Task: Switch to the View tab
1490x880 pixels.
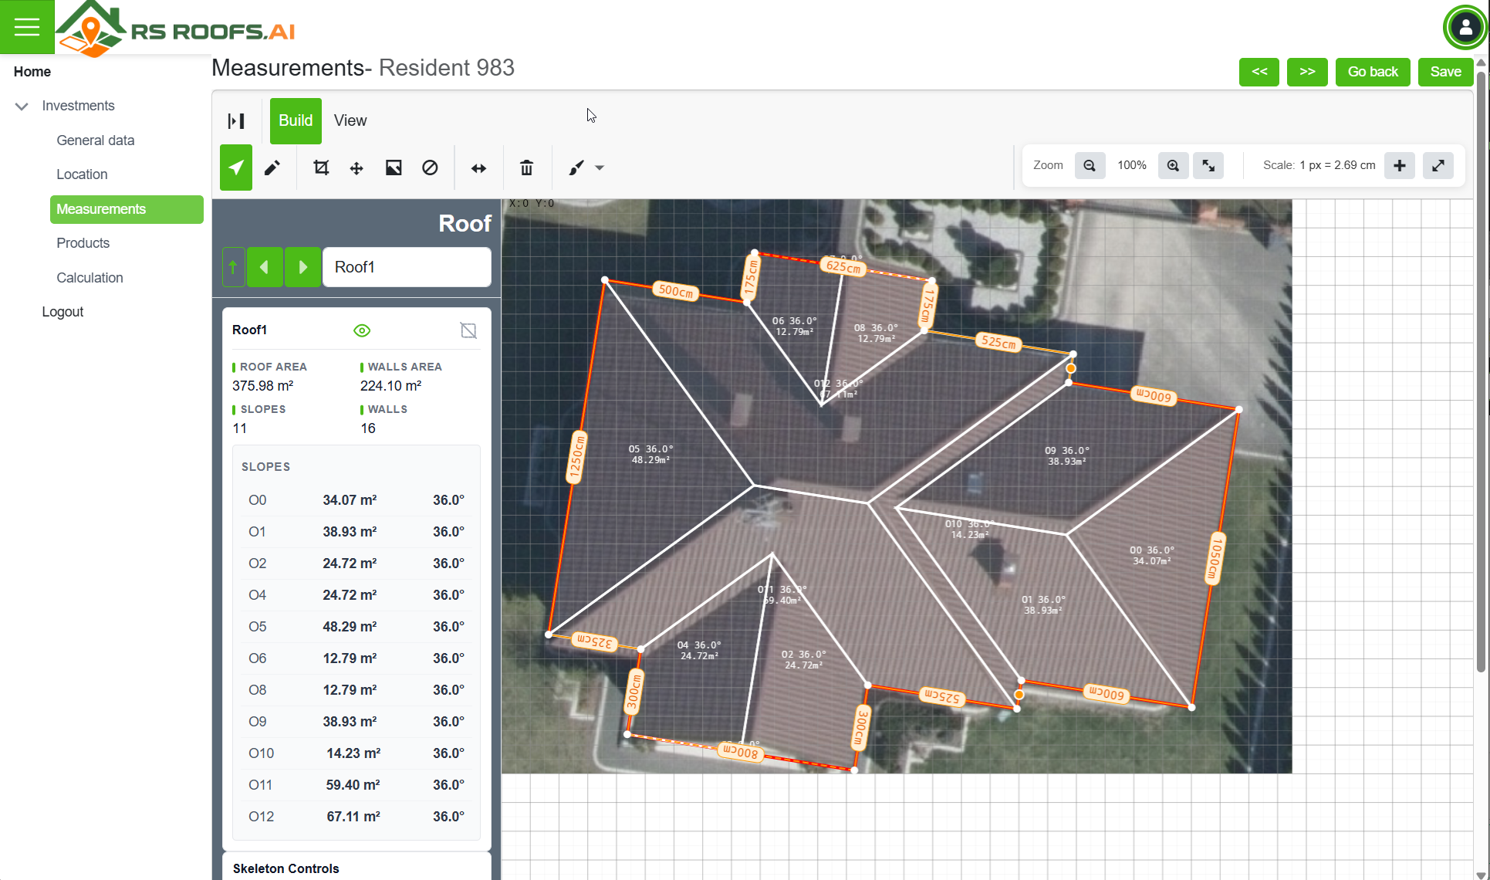Action: pyautogui.click(x=350, y=120)
